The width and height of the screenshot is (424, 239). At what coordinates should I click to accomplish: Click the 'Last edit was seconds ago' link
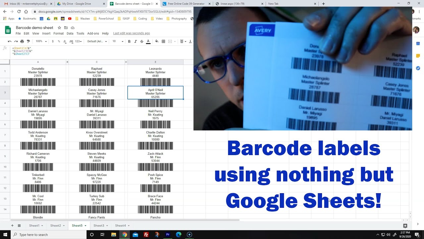tap(132, 33)
